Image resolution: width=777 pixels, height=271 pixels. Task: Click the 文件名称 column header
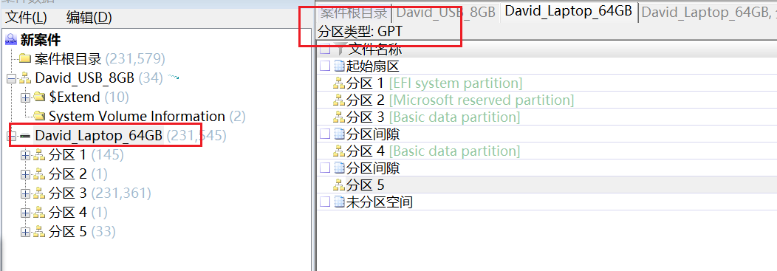tap(375, 49)
